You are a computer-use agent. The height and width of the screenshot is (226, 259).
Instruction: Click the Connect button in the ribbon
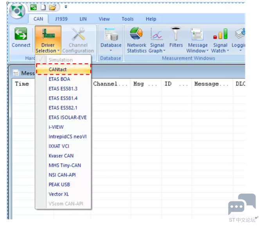tap(21, 38)
